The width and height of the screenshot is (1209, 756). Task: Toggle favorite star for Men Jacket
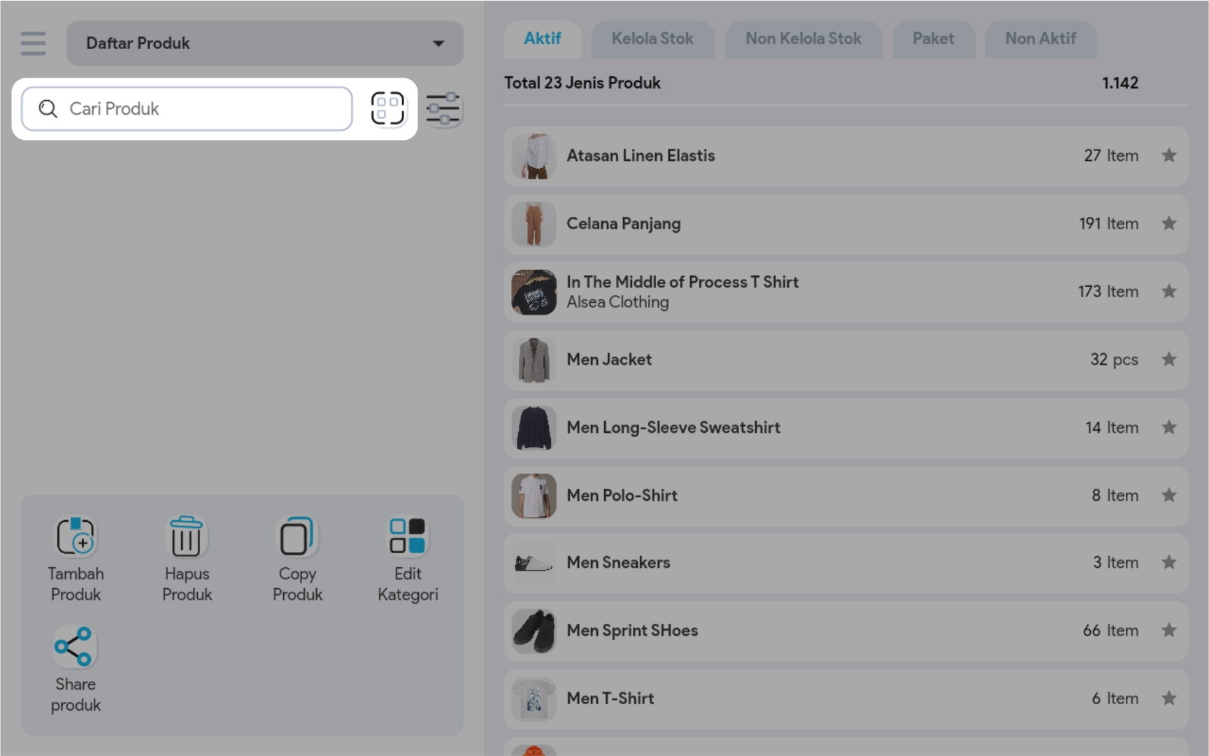1168,359
